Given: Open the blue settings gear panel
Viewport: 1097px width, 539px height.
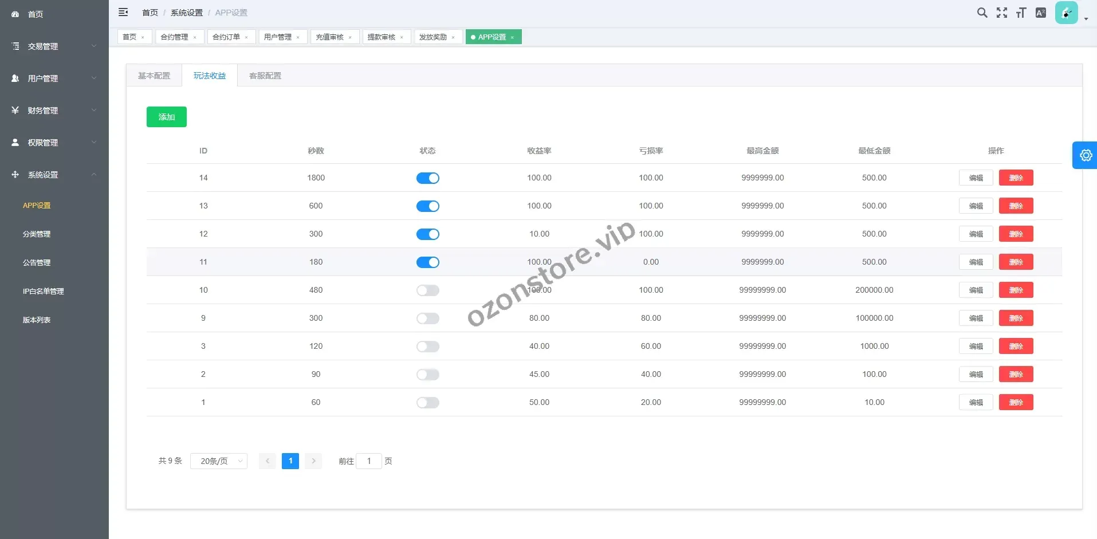Looking at the screenshot, I should (x=1086, y=155).
